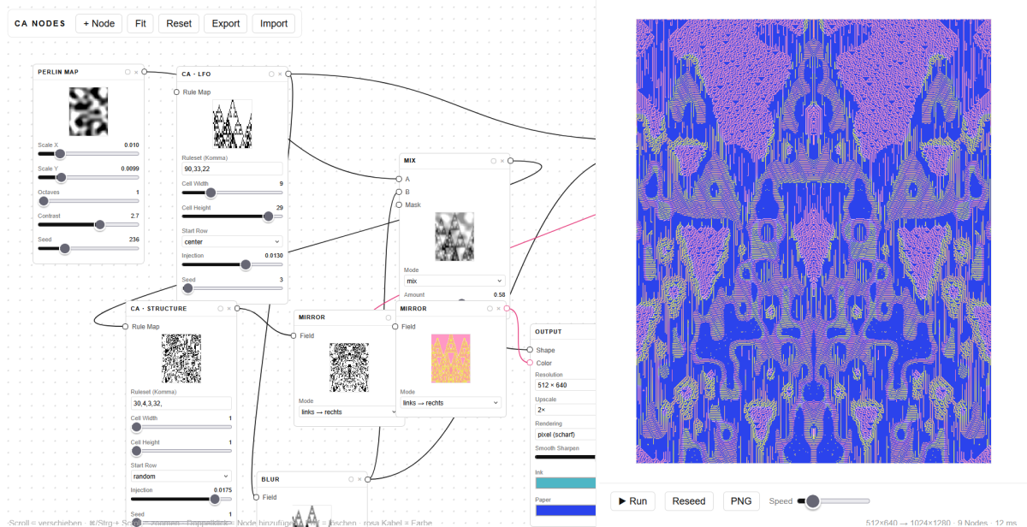The image size is (1027, 527).
Task: Open the Output Upscale dropdown
Action: pyautogui.click(x=565, y=410)
